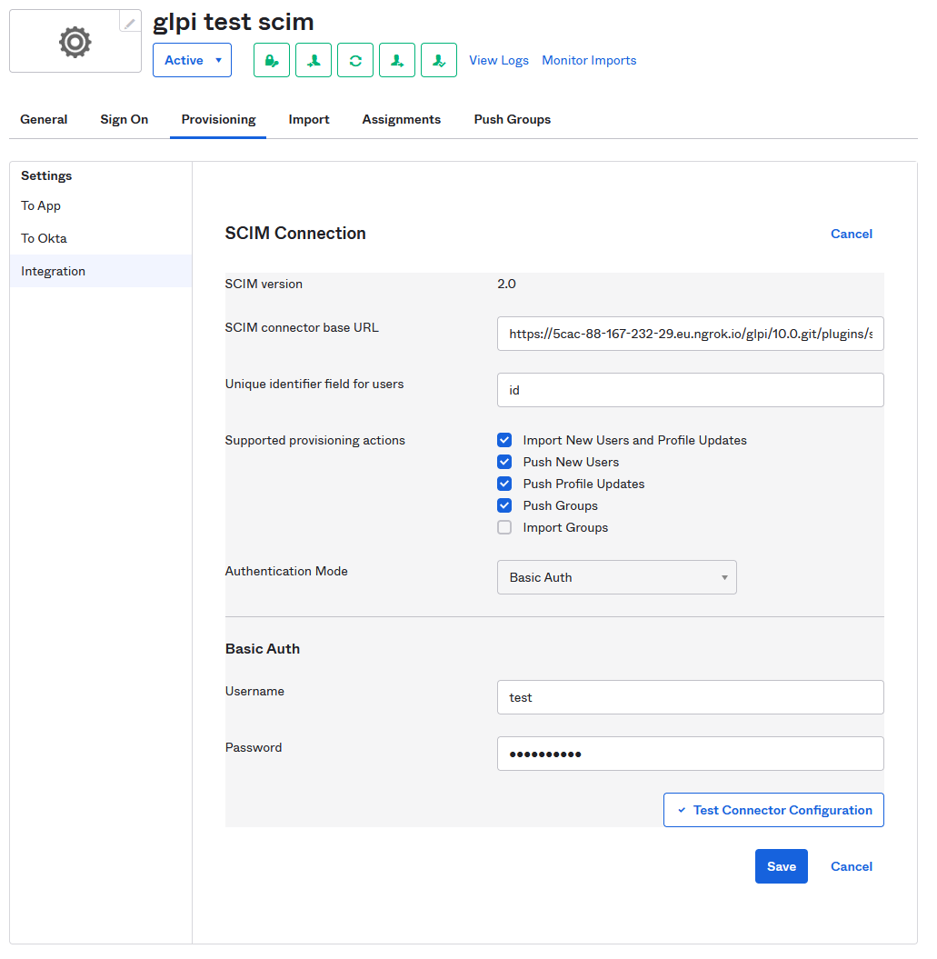Screen dimensions: 937x959
Task: Click the push user icon with outgoing arrow
Action: 397,60
